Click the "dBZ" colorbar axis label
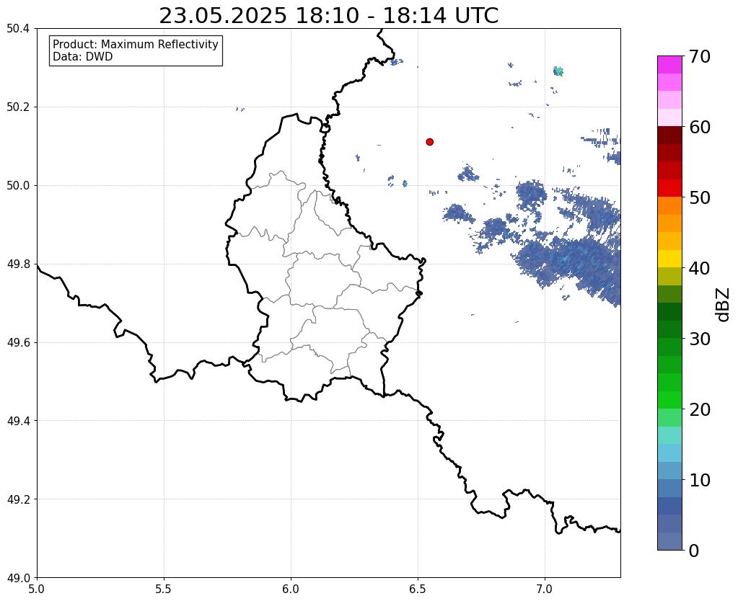This screenshot has height=601, width=738. (724, 305)
